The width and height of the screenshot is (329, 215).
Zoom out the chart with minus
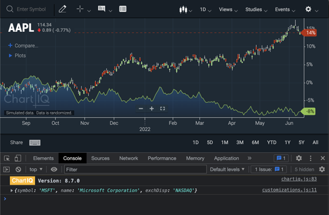141,109
